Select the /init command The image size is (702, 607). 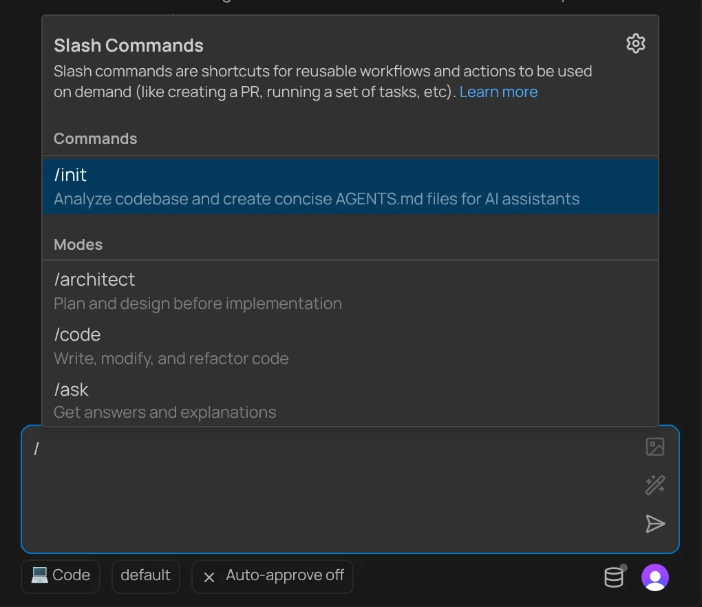coord(350,187)
